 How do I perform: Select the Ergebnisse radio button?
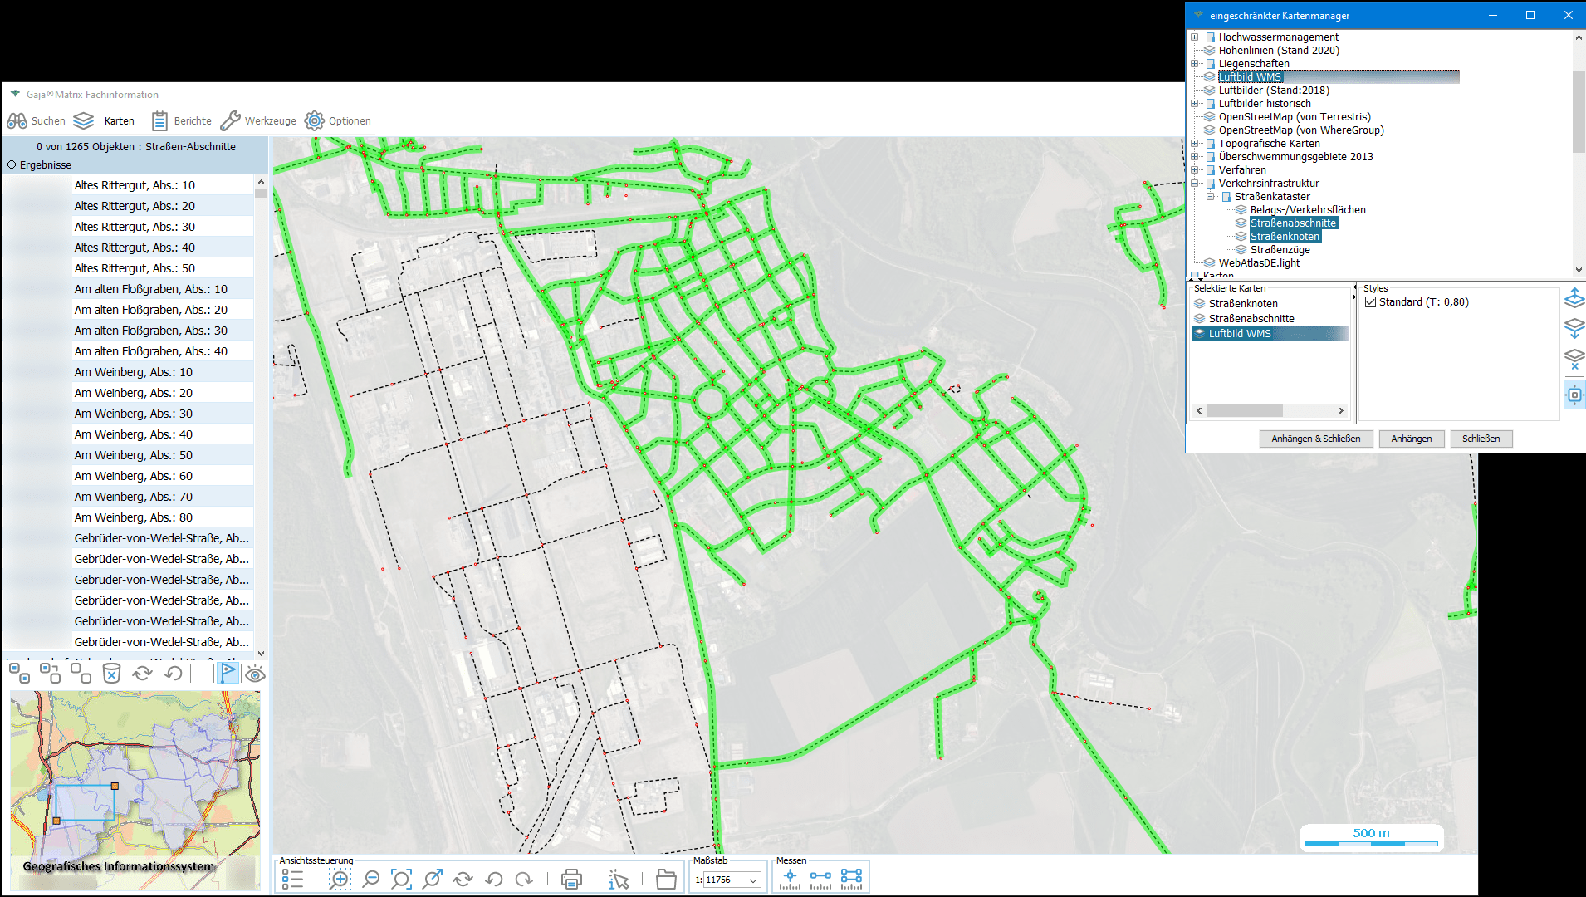click(x=12, y=165)
